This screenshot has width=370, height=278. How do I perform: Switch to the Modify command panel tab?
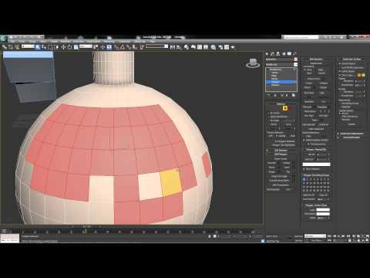click(273, 53)
